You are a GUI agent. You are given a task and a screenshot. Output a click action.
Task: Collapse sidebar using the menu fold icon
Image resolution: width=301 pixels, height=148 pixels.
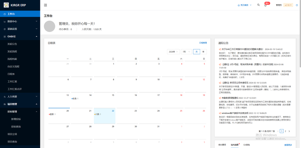pyautogui.click(x=45, y=5)
